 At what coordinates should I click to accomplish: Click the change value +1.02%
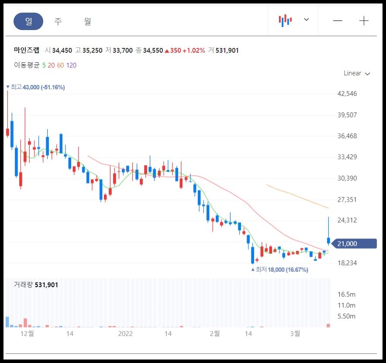point(194,51)
